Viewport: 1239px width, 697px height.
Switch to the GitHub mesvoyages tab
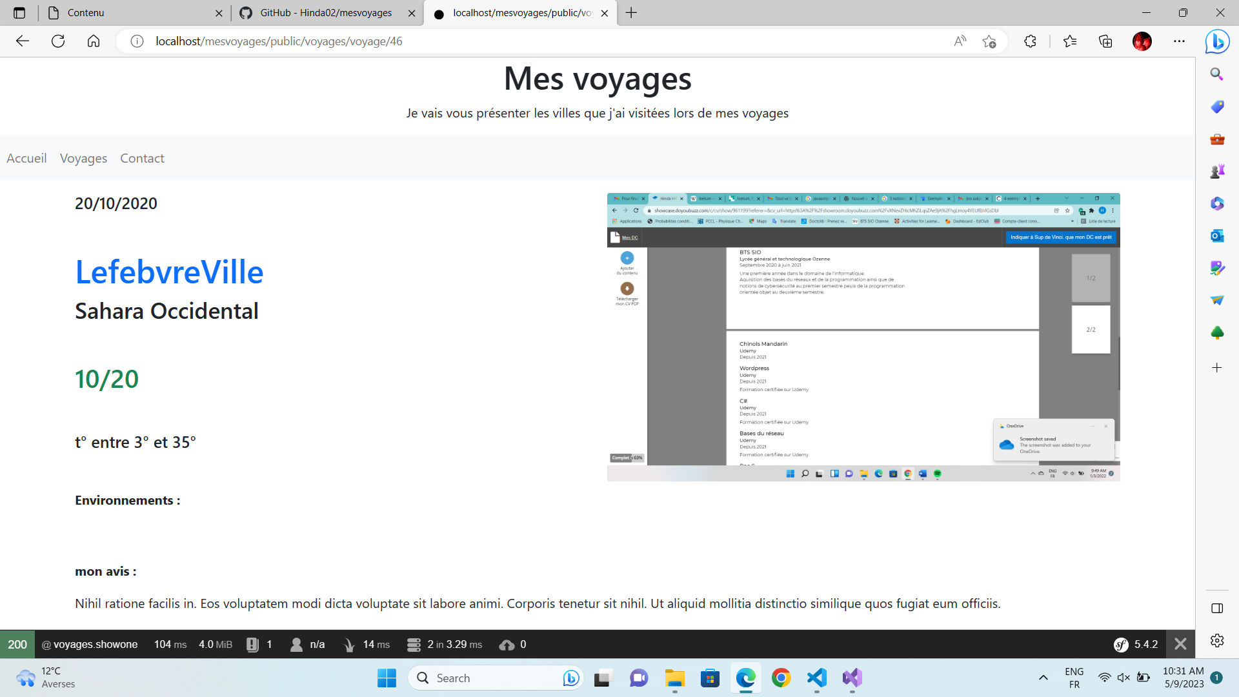click(326, 13)
